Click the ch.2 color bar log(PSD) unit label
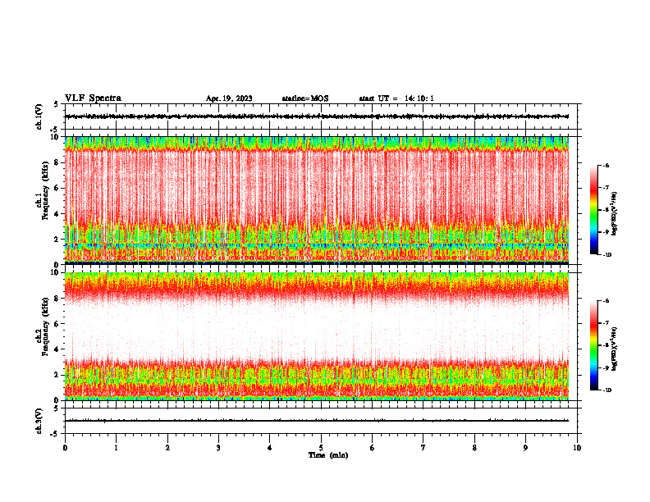650x502 pixels. 614,349
